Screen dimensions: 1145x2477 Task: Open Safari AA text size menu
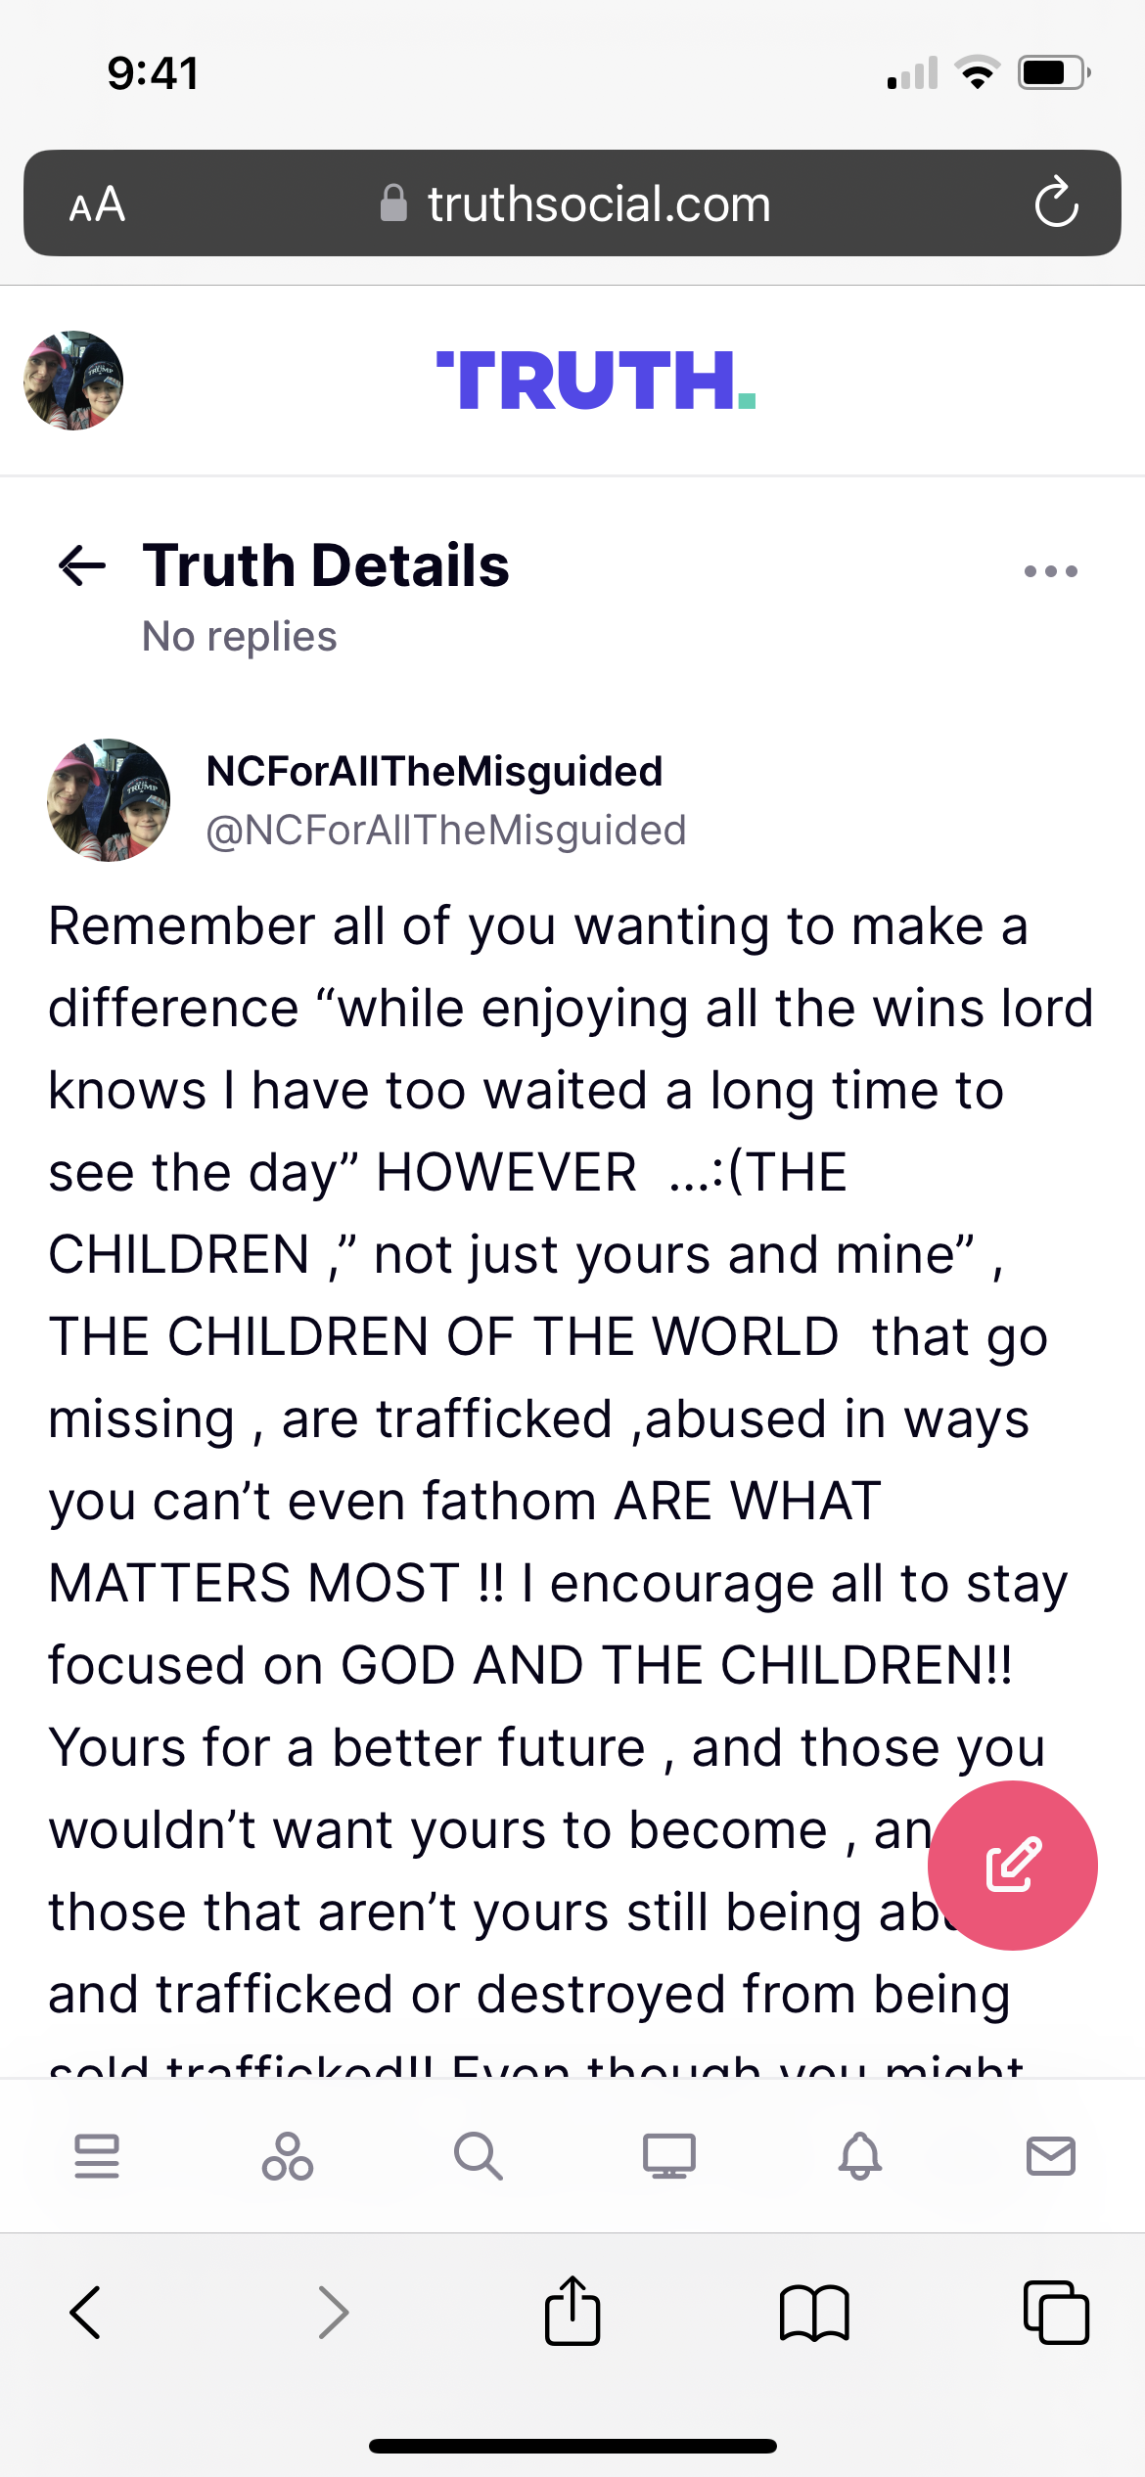(97, 204)
